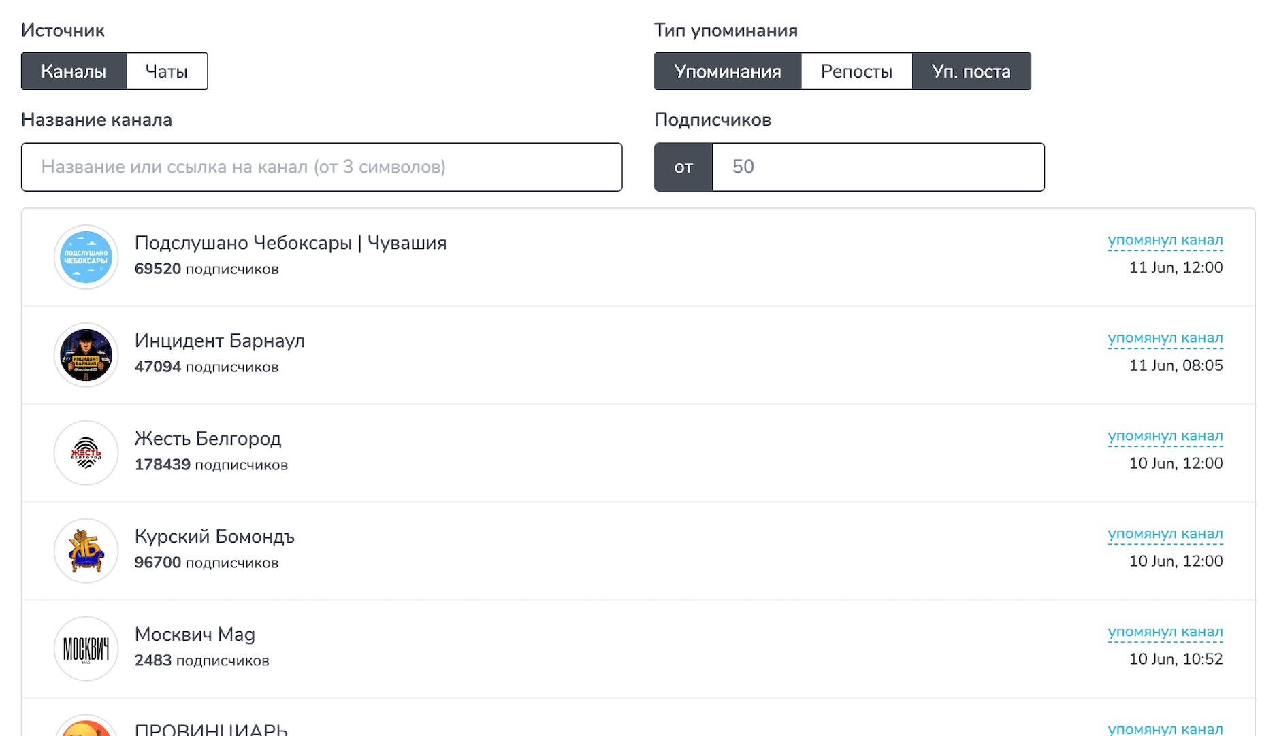1277x736 pixels.
Task: Click the Курский Бомондъ 10 Jun, 12:00 timestamp
Action: point(1176,562)
